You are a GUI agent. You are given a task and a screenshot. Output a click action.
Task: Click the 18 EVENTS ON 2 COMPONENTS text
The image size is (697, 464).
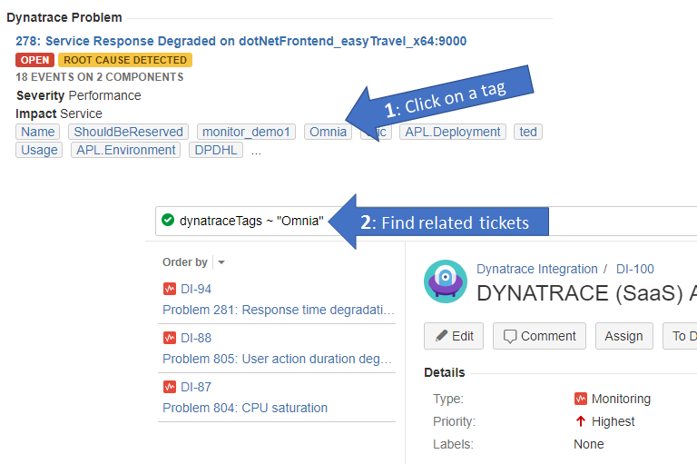100,77
